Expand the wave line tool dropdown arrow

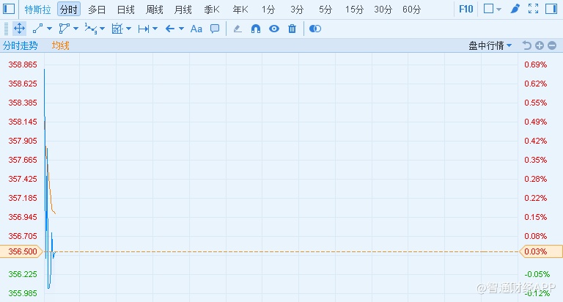coord(103,29)
